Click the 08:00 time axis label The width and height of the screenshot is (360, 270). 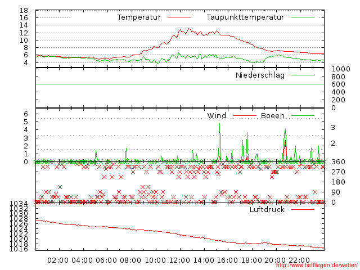tap(130, 260)
